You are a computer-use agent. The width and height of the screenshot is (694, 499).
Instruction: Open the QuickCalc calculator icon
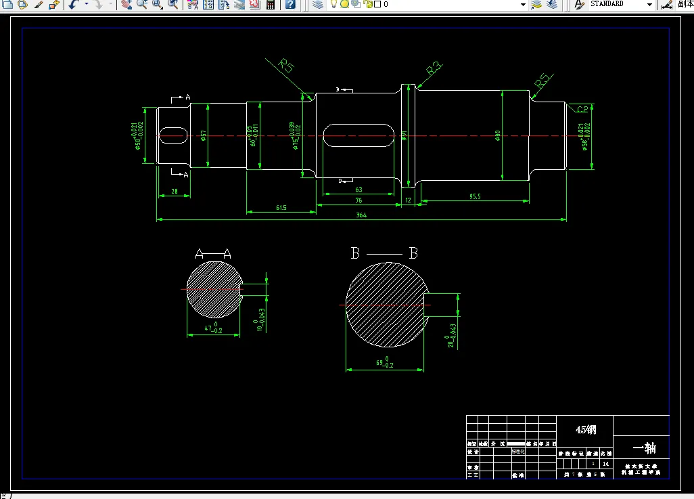[x=271, y=5]
